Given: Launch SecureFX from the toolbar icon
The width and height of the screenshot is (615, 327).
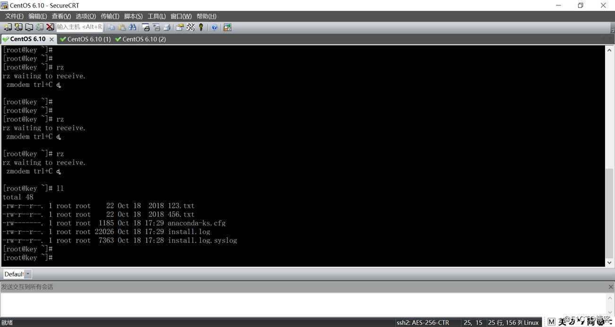Looking at the screenshot, I should pos(227,27).
